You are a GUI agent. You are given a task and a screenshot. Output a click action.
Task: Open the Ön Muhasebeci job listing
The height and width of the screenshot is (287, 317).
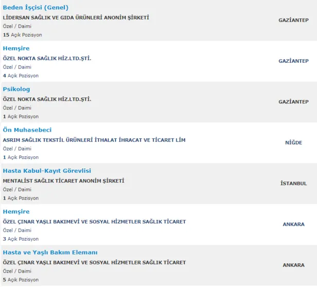click(27, 130)
